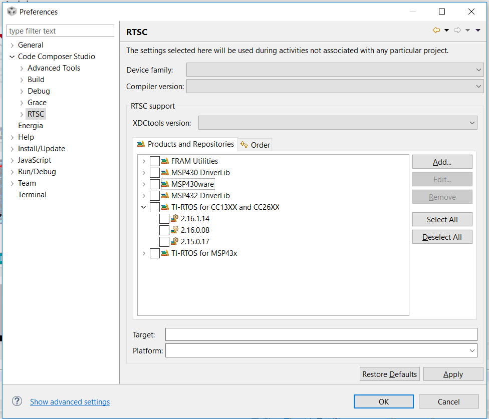Select the JavaScript preferences item

pyautogui.click(x=34, y=160)
